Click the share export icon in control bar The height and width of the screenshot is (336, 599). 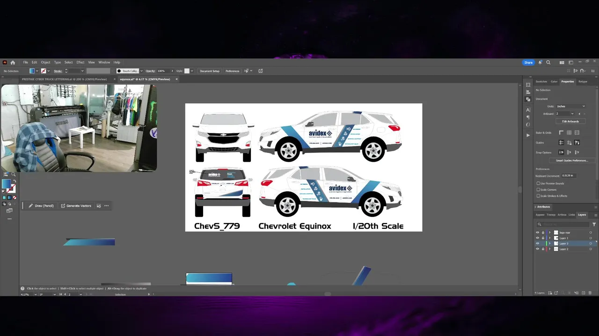[x=261, y=71]
